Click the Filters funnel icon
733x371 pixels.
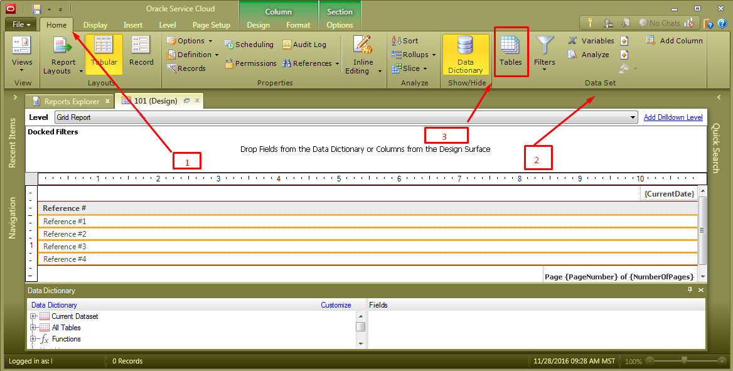545,46
